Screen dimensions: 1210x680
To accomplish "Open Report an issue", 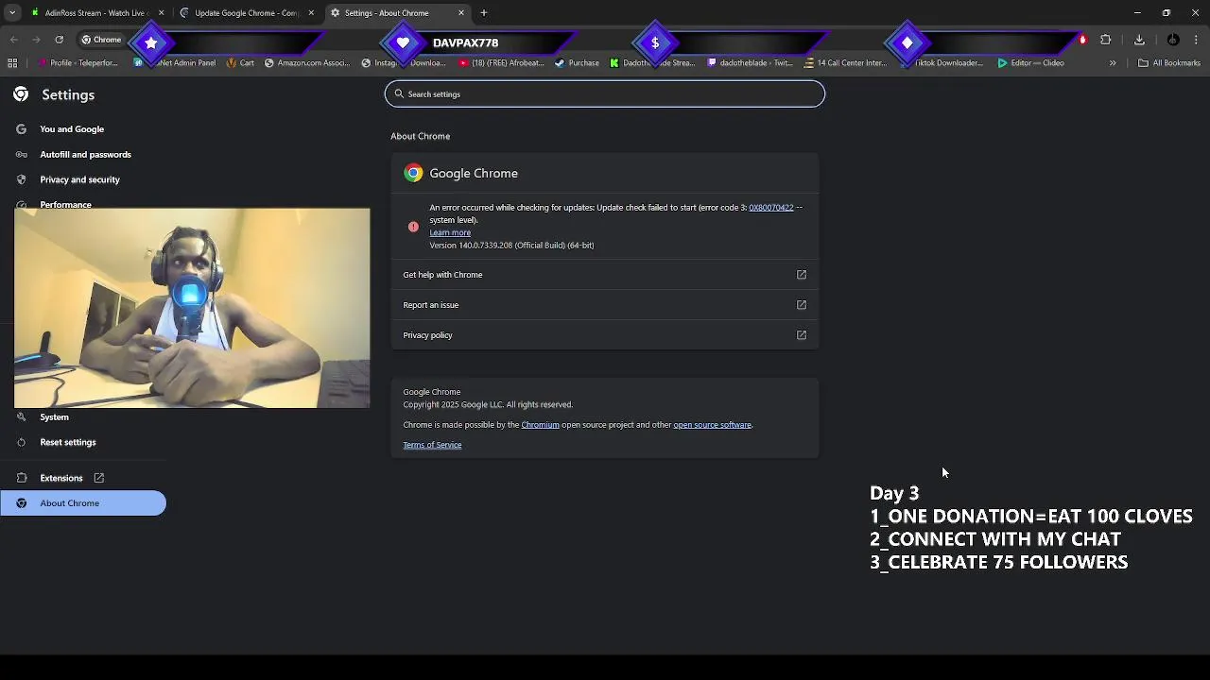I will click(x=605, y=305).
